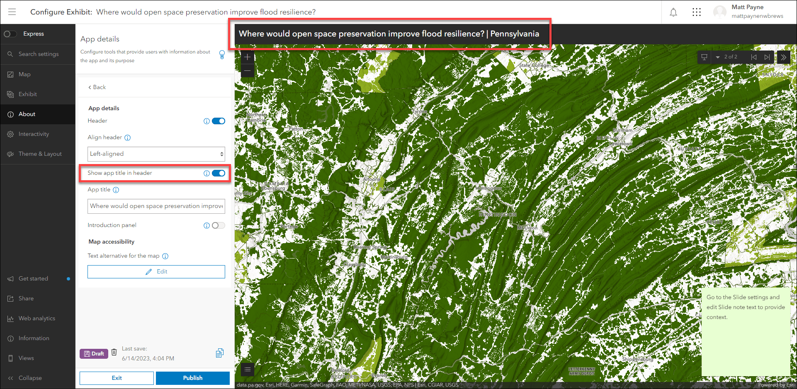Screen dimensions: 797x389
Task: Go to previous slide
Action: (x=754, y=57)
